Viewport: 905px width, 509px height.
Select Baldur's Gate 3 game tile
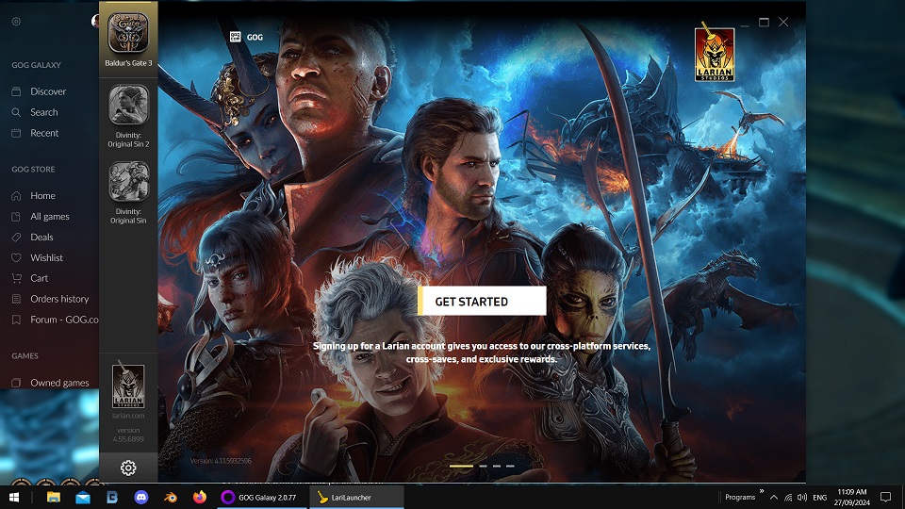pos(128,40)
